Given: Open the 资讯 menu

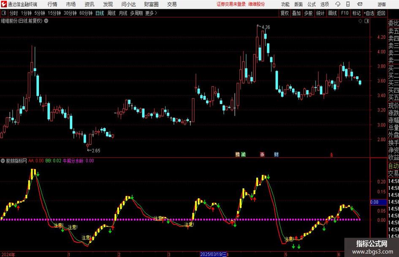Looking at the screenshot, I should click(90, 4).
